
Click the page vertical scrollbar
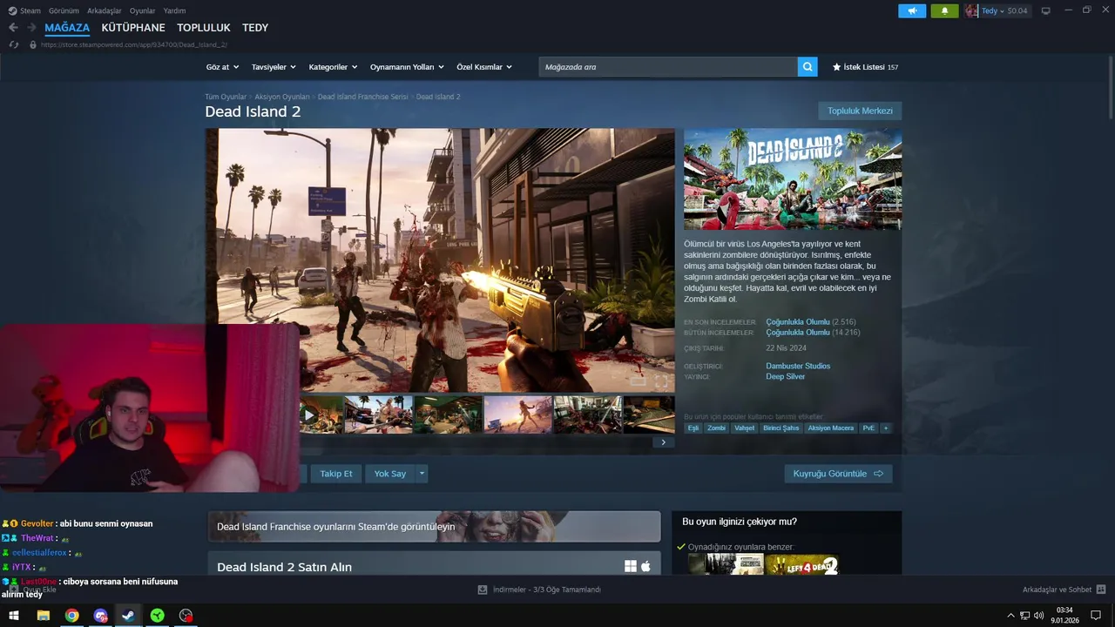point(1111,87)
